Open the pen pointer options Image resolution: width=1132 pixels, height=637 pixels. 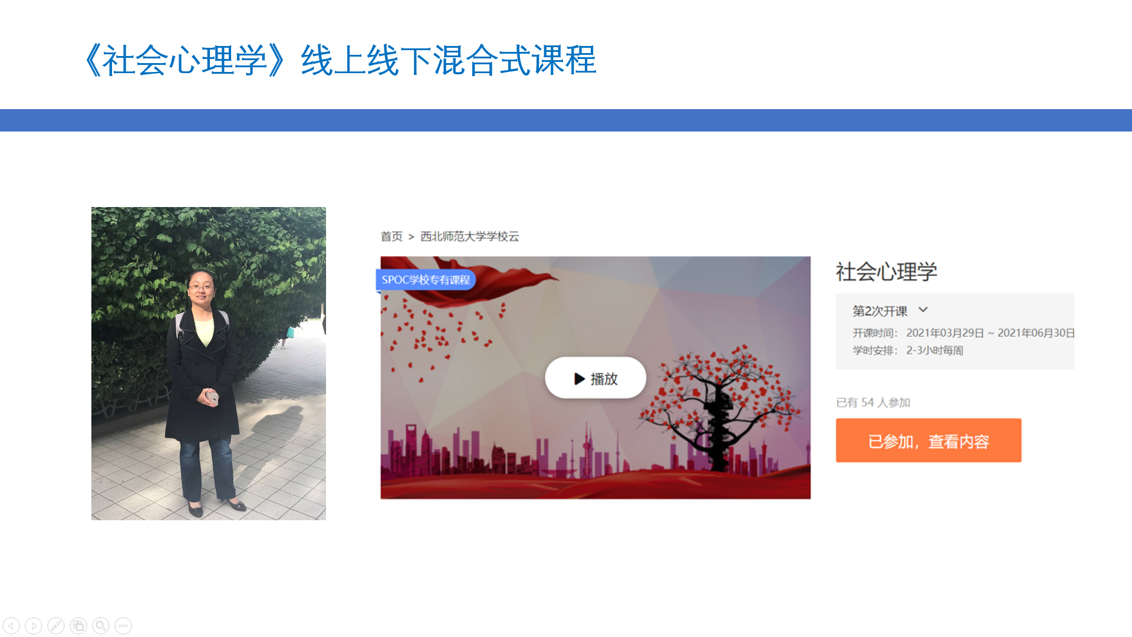click(x=56, y=626)
